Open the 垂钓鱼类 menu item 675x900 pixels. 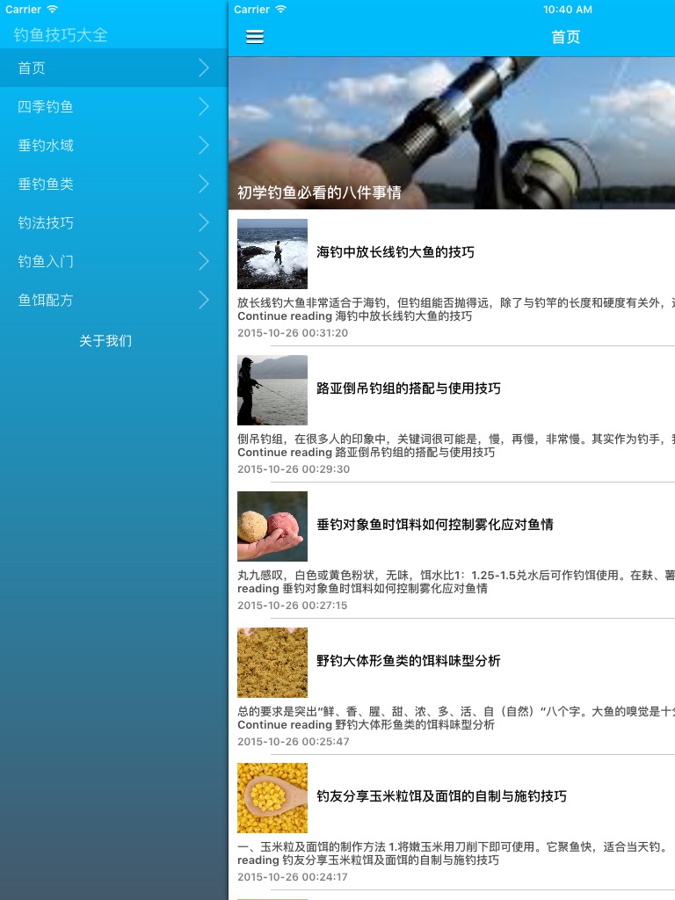tap(113, 185)
